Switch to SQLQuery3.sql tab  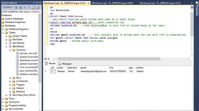[x=65, y=3]
